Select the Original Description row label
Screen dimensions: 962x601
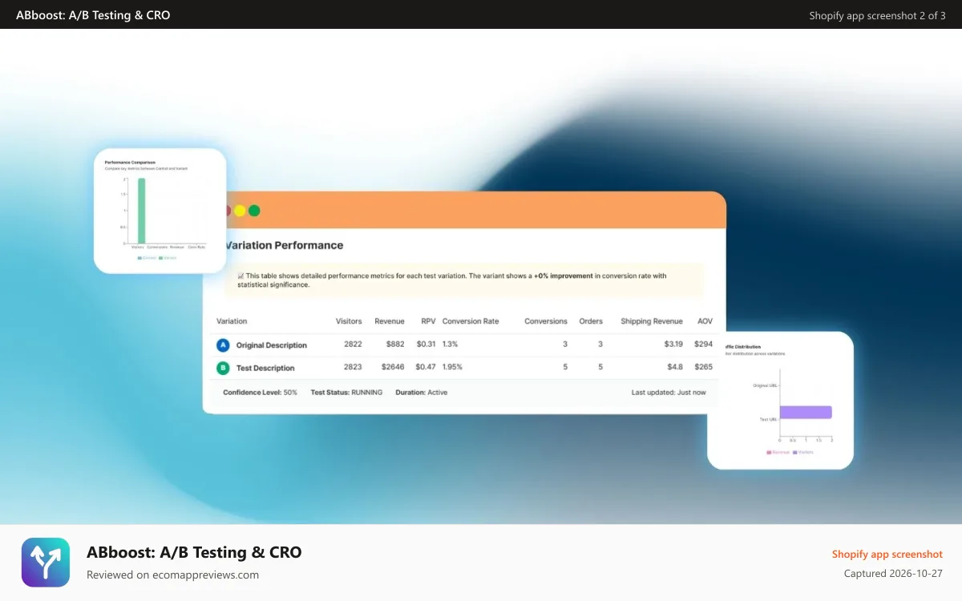tap(272, 345)
